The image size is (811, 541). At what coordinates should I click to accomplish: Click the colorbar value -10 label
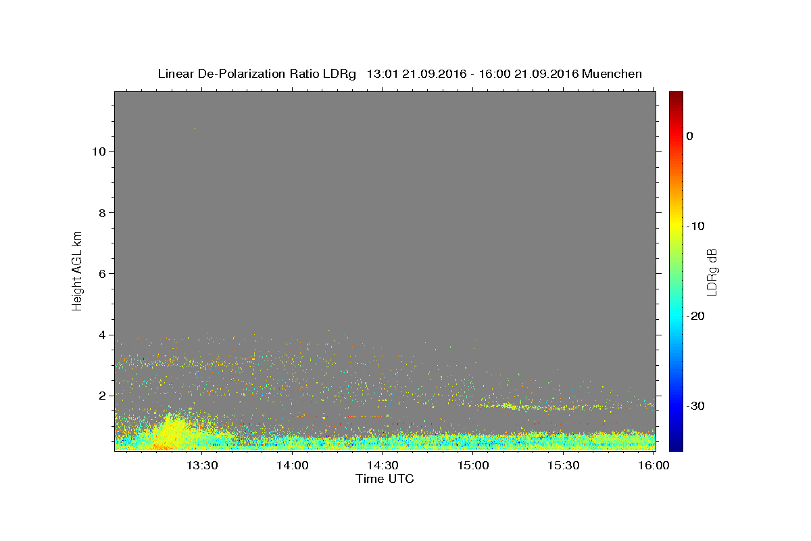coord(696,226)
